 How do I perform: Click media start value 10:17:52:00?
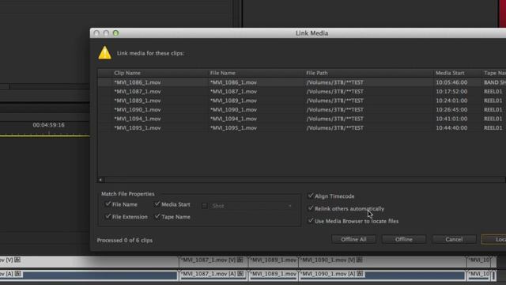[x=451, y=92]
